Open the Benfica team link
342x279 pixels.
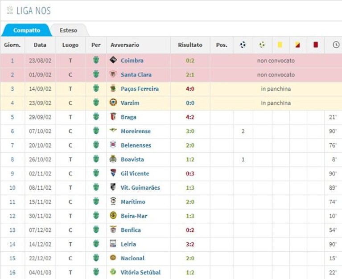pyautogui.click(x=131, y=230)
